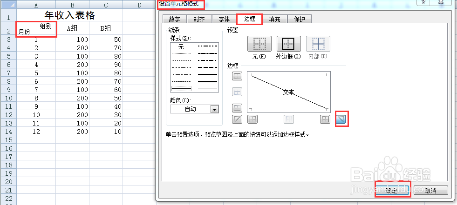Toggle the bottom border button
The image size is (457, 205).
click(x=237, y=108)
